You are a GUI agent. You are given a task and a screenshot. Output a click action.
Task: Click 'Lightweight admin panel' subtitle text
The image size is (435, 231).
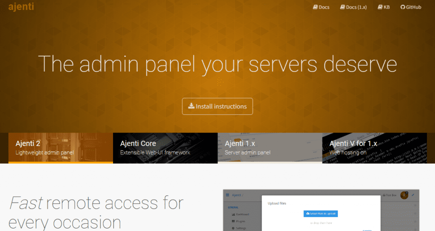(45, 152)
